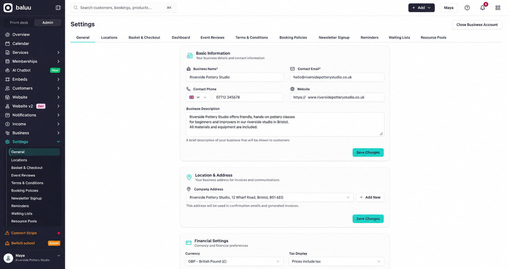
Task: Open the Reminders tab
Action: (x=369, y=37)
